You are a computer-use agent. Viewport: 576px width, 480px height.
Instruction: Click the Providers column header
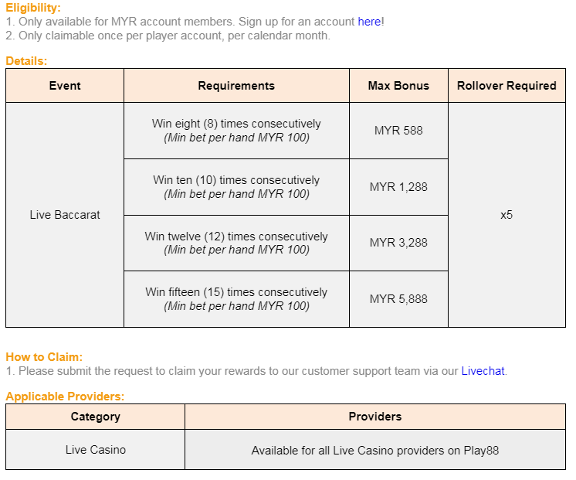[x=375, y=417]
